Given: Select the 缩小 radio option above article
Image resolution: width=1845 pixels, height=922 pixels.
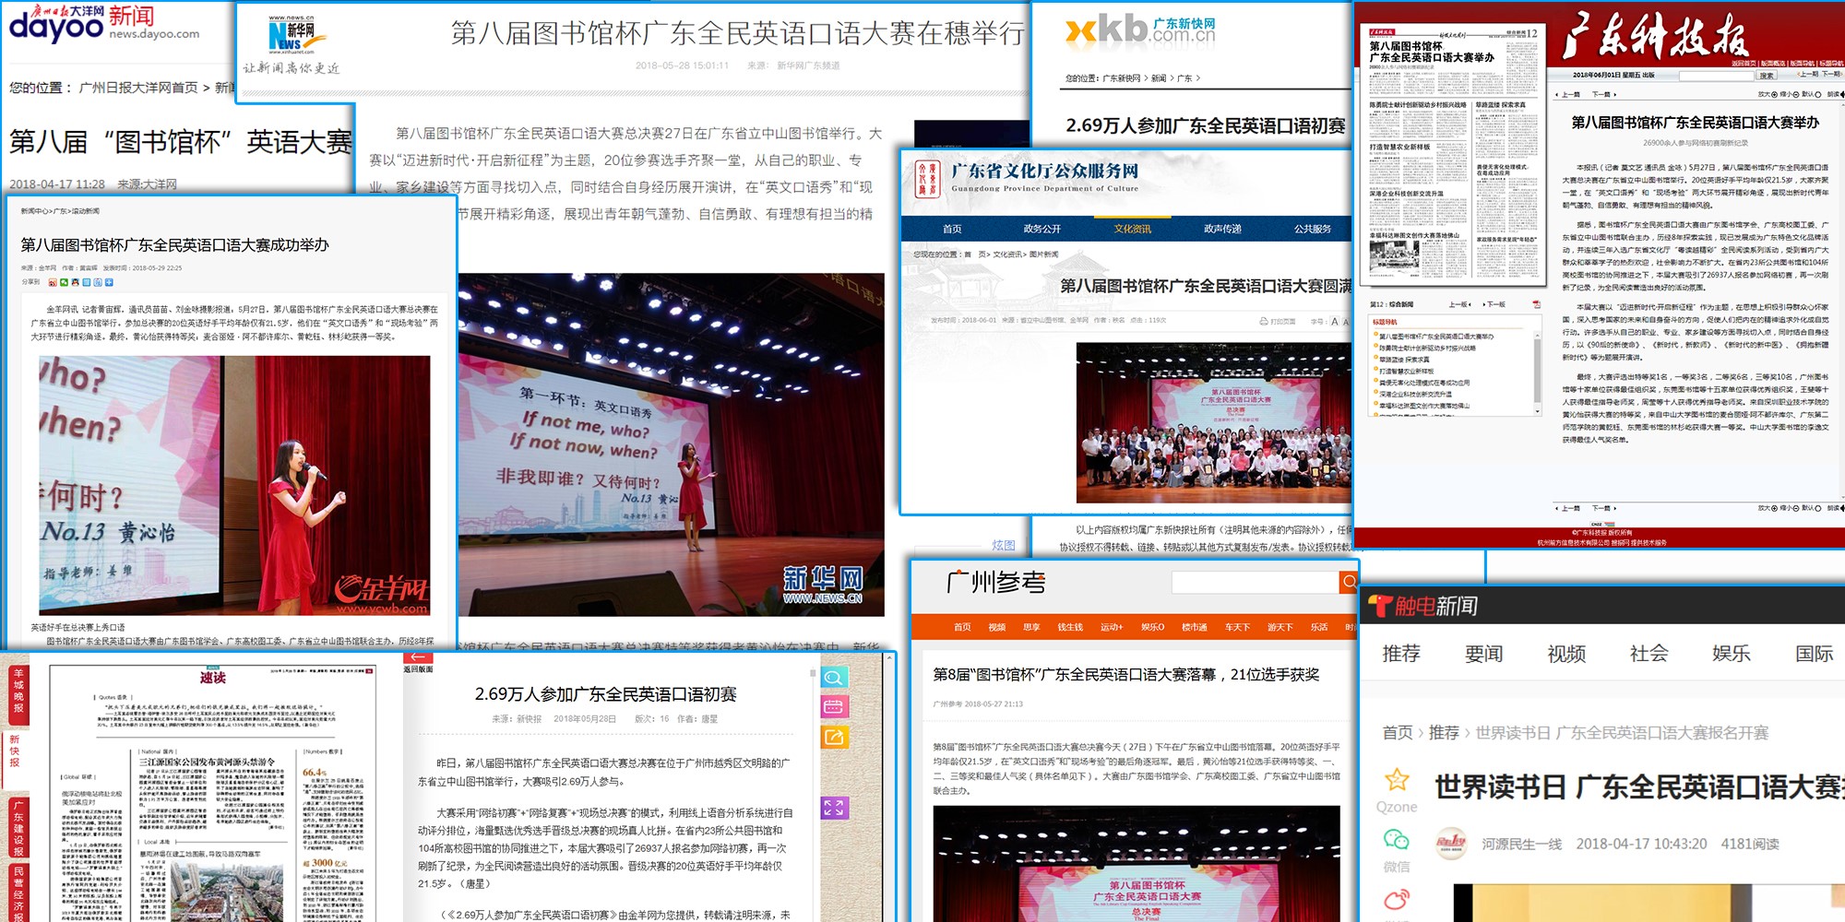Looking at the screenshot, I should coord(1794,94).
